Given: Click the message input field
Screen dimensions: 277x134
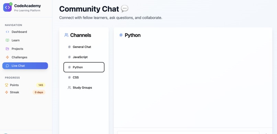Looking at the screenshot, I should [x=188, y=133].
